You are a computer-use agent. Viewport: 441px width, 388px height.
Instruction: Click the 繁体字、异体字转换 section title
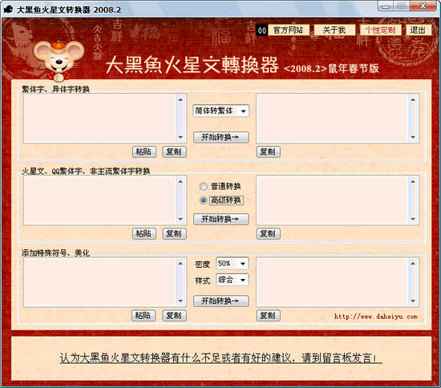click(55, 89)
